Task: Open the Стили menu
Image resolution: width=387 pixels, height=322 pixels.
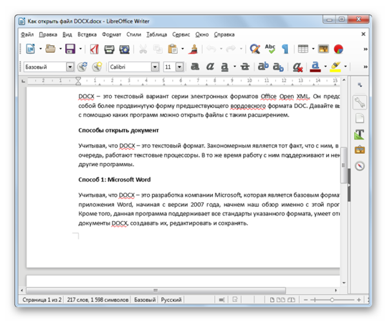Action: pyautogui.click(x=134, y=35)
